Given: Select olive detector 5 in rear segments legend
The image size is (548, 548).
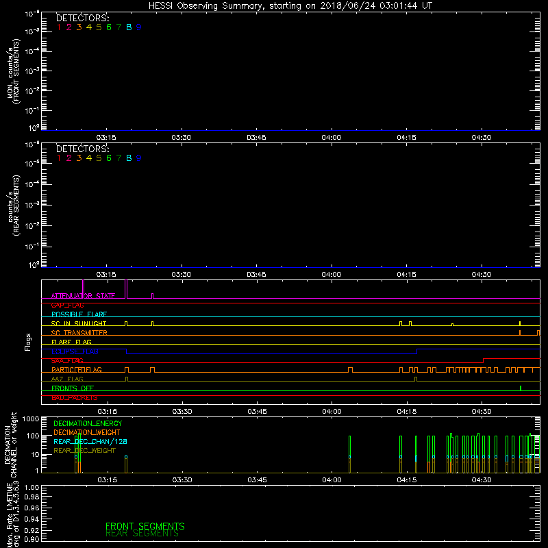Looking at the screenshot, I should coord(99,158).
